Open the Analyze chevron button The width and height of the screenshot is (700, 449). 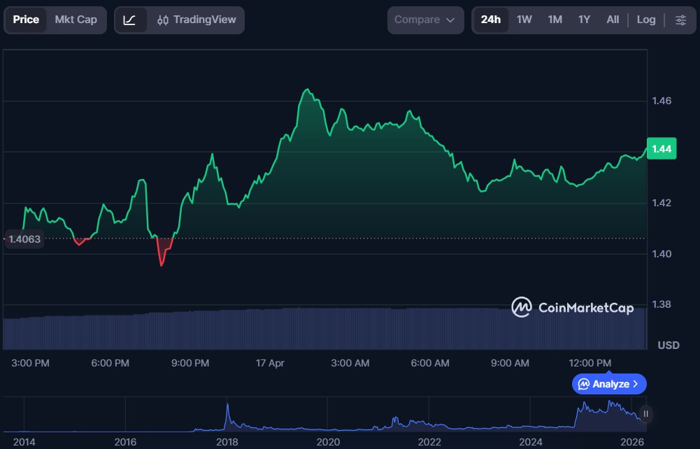tap(608, 384)
